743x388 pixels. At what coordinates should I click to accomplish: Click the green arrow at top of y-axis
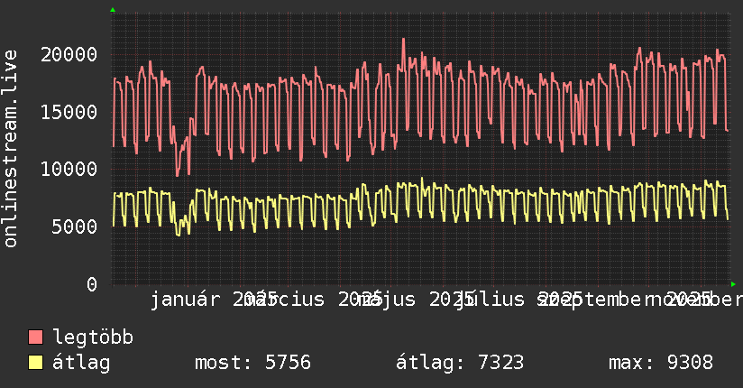[113, 10]
